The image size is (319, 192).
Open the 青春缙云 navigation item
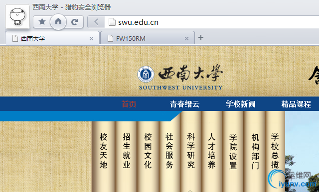click(x=184, y=104)
